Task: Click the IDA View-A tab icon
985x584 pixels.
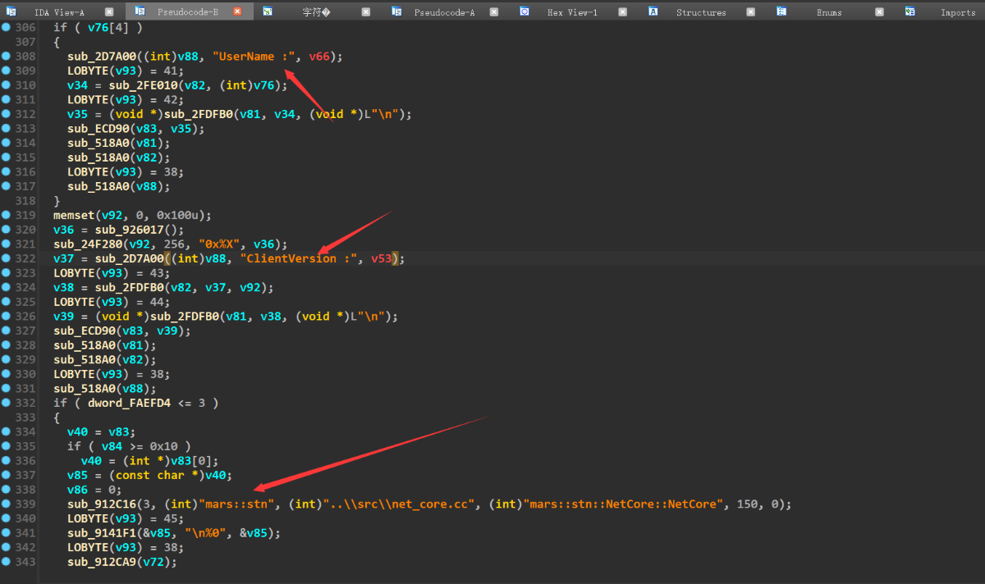Action: point(11,11)
